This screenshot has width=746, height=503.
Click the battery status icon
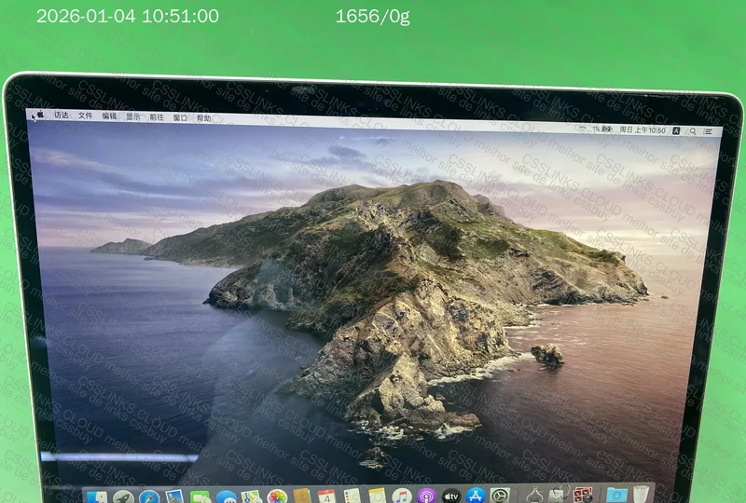pos(607,129)
